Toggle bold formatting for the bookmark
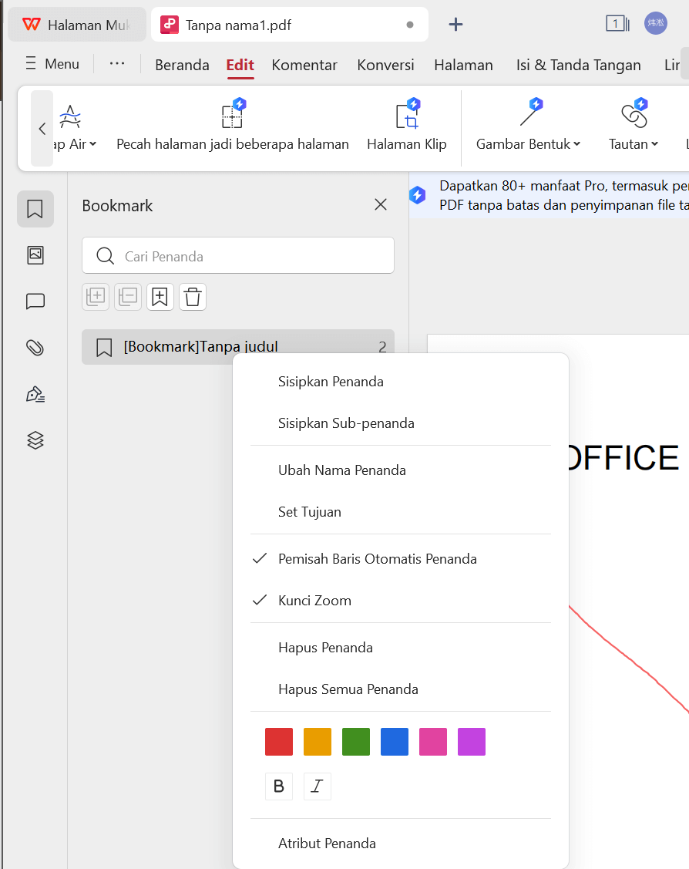The width and height of the screenshot is (689, 869). point(279,786)
